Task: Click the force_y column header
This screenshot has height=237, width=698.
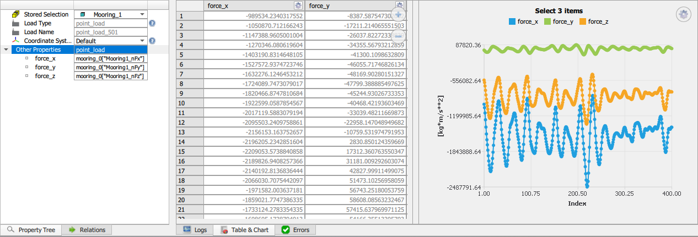Action: pos(355,5)
